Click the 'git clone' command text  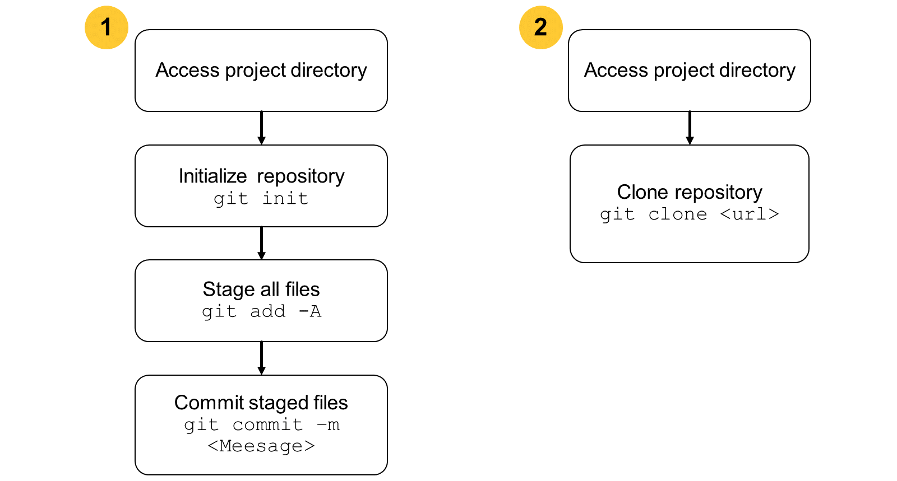click(x=654, y=214)
